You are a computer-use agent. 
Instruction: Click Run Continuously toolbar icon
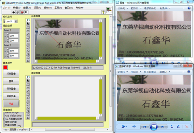pyautogui.click(x=18, y=12)
